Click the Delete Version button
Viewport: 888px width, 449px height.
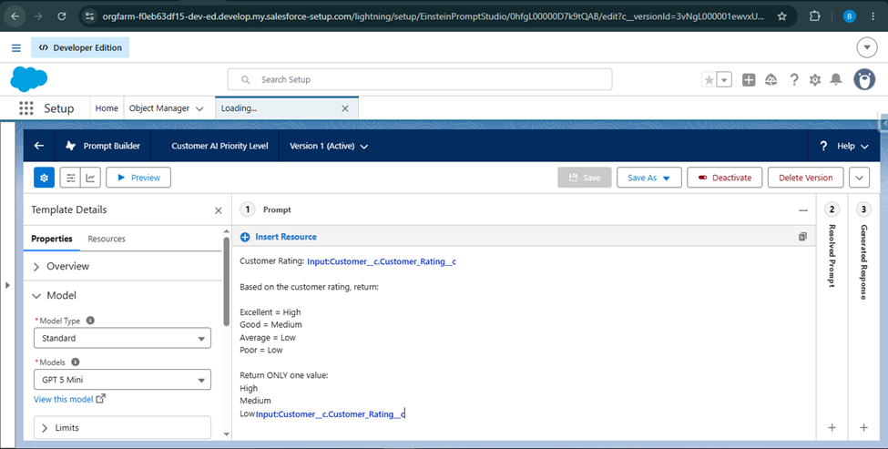tap(805, 178)
